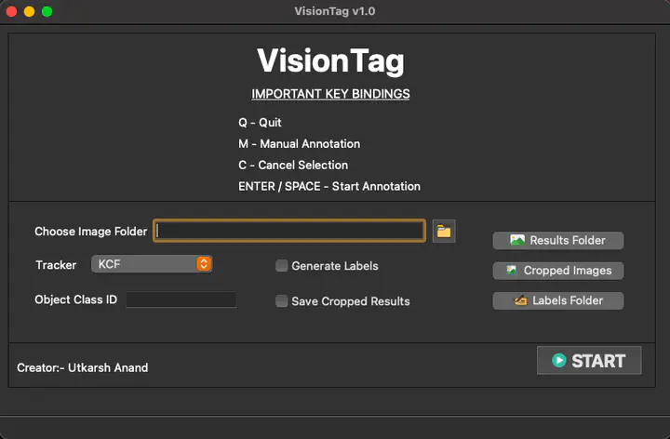
Task: Click the 'ENTER / SPACE - Start Annotation' text
Action: (x=328, y=186)
